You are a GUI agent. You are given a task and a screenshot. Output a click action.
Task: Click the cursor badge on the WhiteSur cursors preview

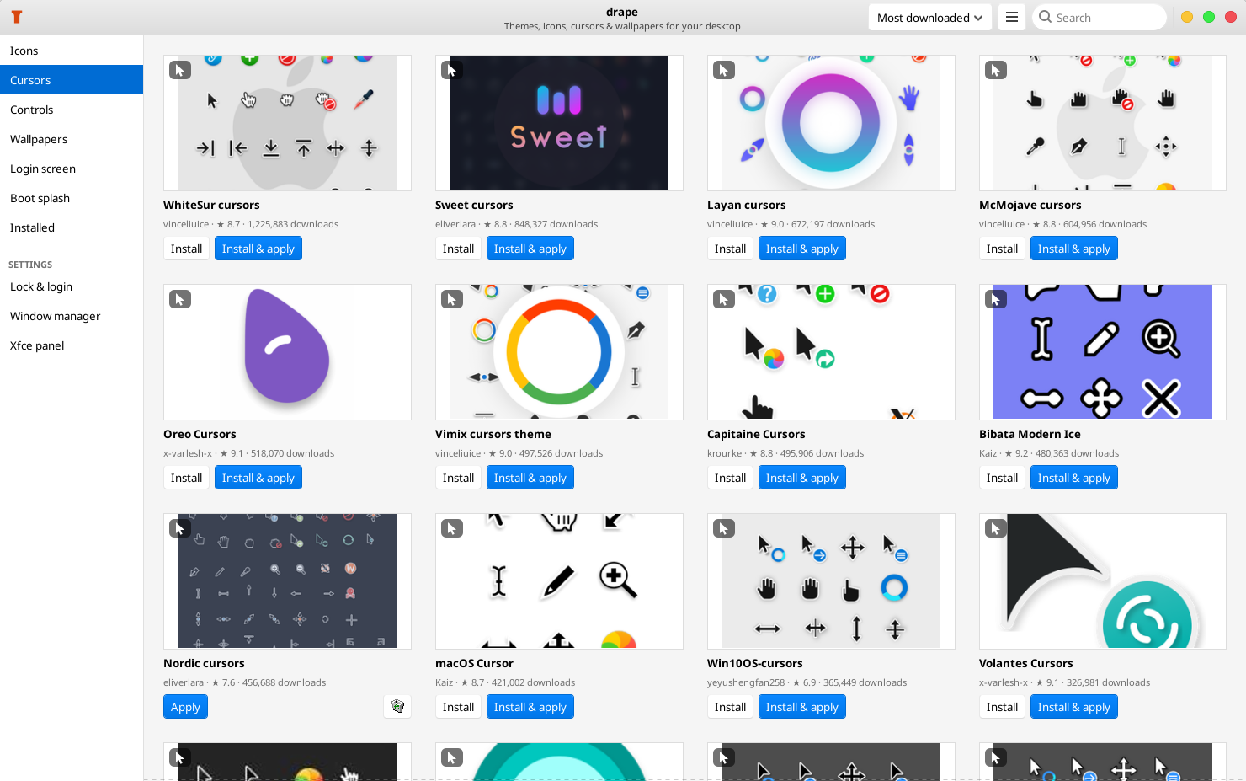pos(180,70)
